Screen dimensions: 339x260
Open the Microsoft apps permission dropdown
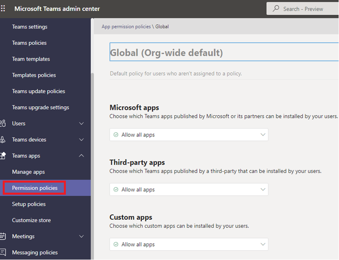[x=189, y=135]
